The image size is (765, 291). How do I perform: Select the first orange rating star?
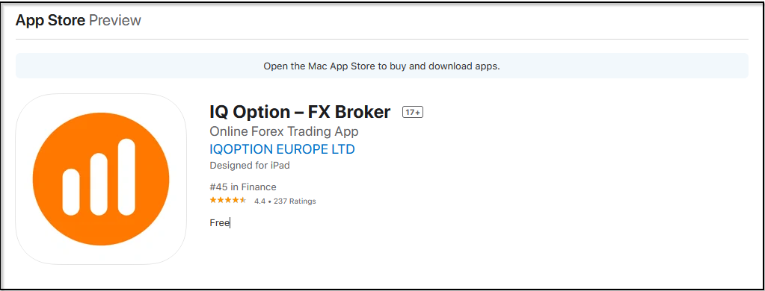(x=212, y=201)
